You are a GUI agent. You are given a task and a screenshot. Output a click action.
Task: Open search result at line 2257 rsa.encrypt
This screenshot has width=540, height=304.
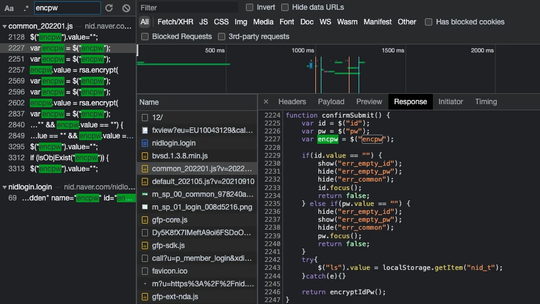(68, 70)
